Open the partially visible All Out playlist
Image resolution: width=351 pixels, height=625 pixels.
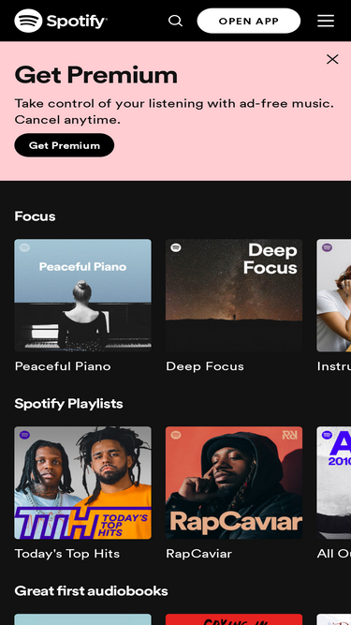point(334,483)
